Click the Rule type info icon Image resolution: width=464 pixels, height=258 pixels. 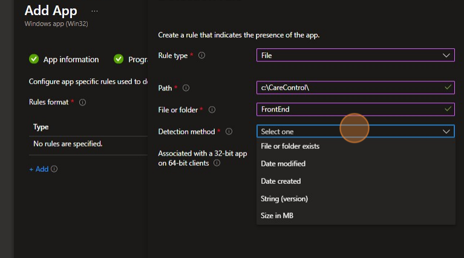(201, 55)
